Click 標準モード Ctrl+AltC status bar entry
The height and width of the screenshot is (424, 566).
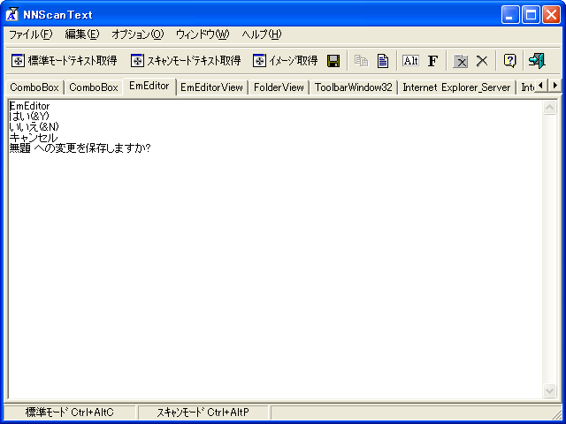tap(69, 413)
